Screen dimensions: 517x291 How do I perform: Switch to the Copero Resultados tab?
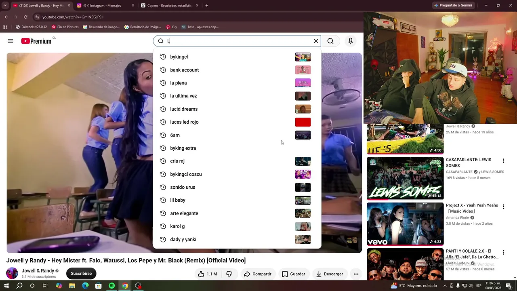(169, 6)
